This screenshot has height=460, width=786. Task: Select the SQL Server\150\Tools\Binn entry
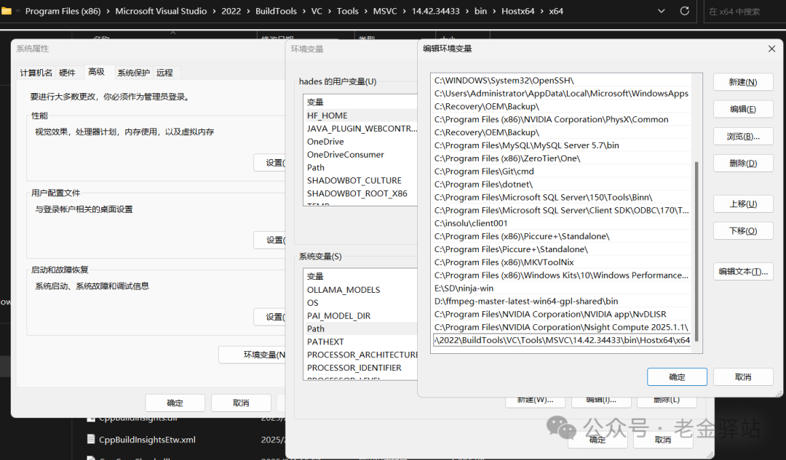560,197
